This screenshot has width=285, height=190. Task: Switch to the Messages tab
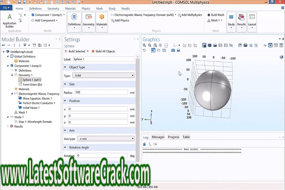158,137
